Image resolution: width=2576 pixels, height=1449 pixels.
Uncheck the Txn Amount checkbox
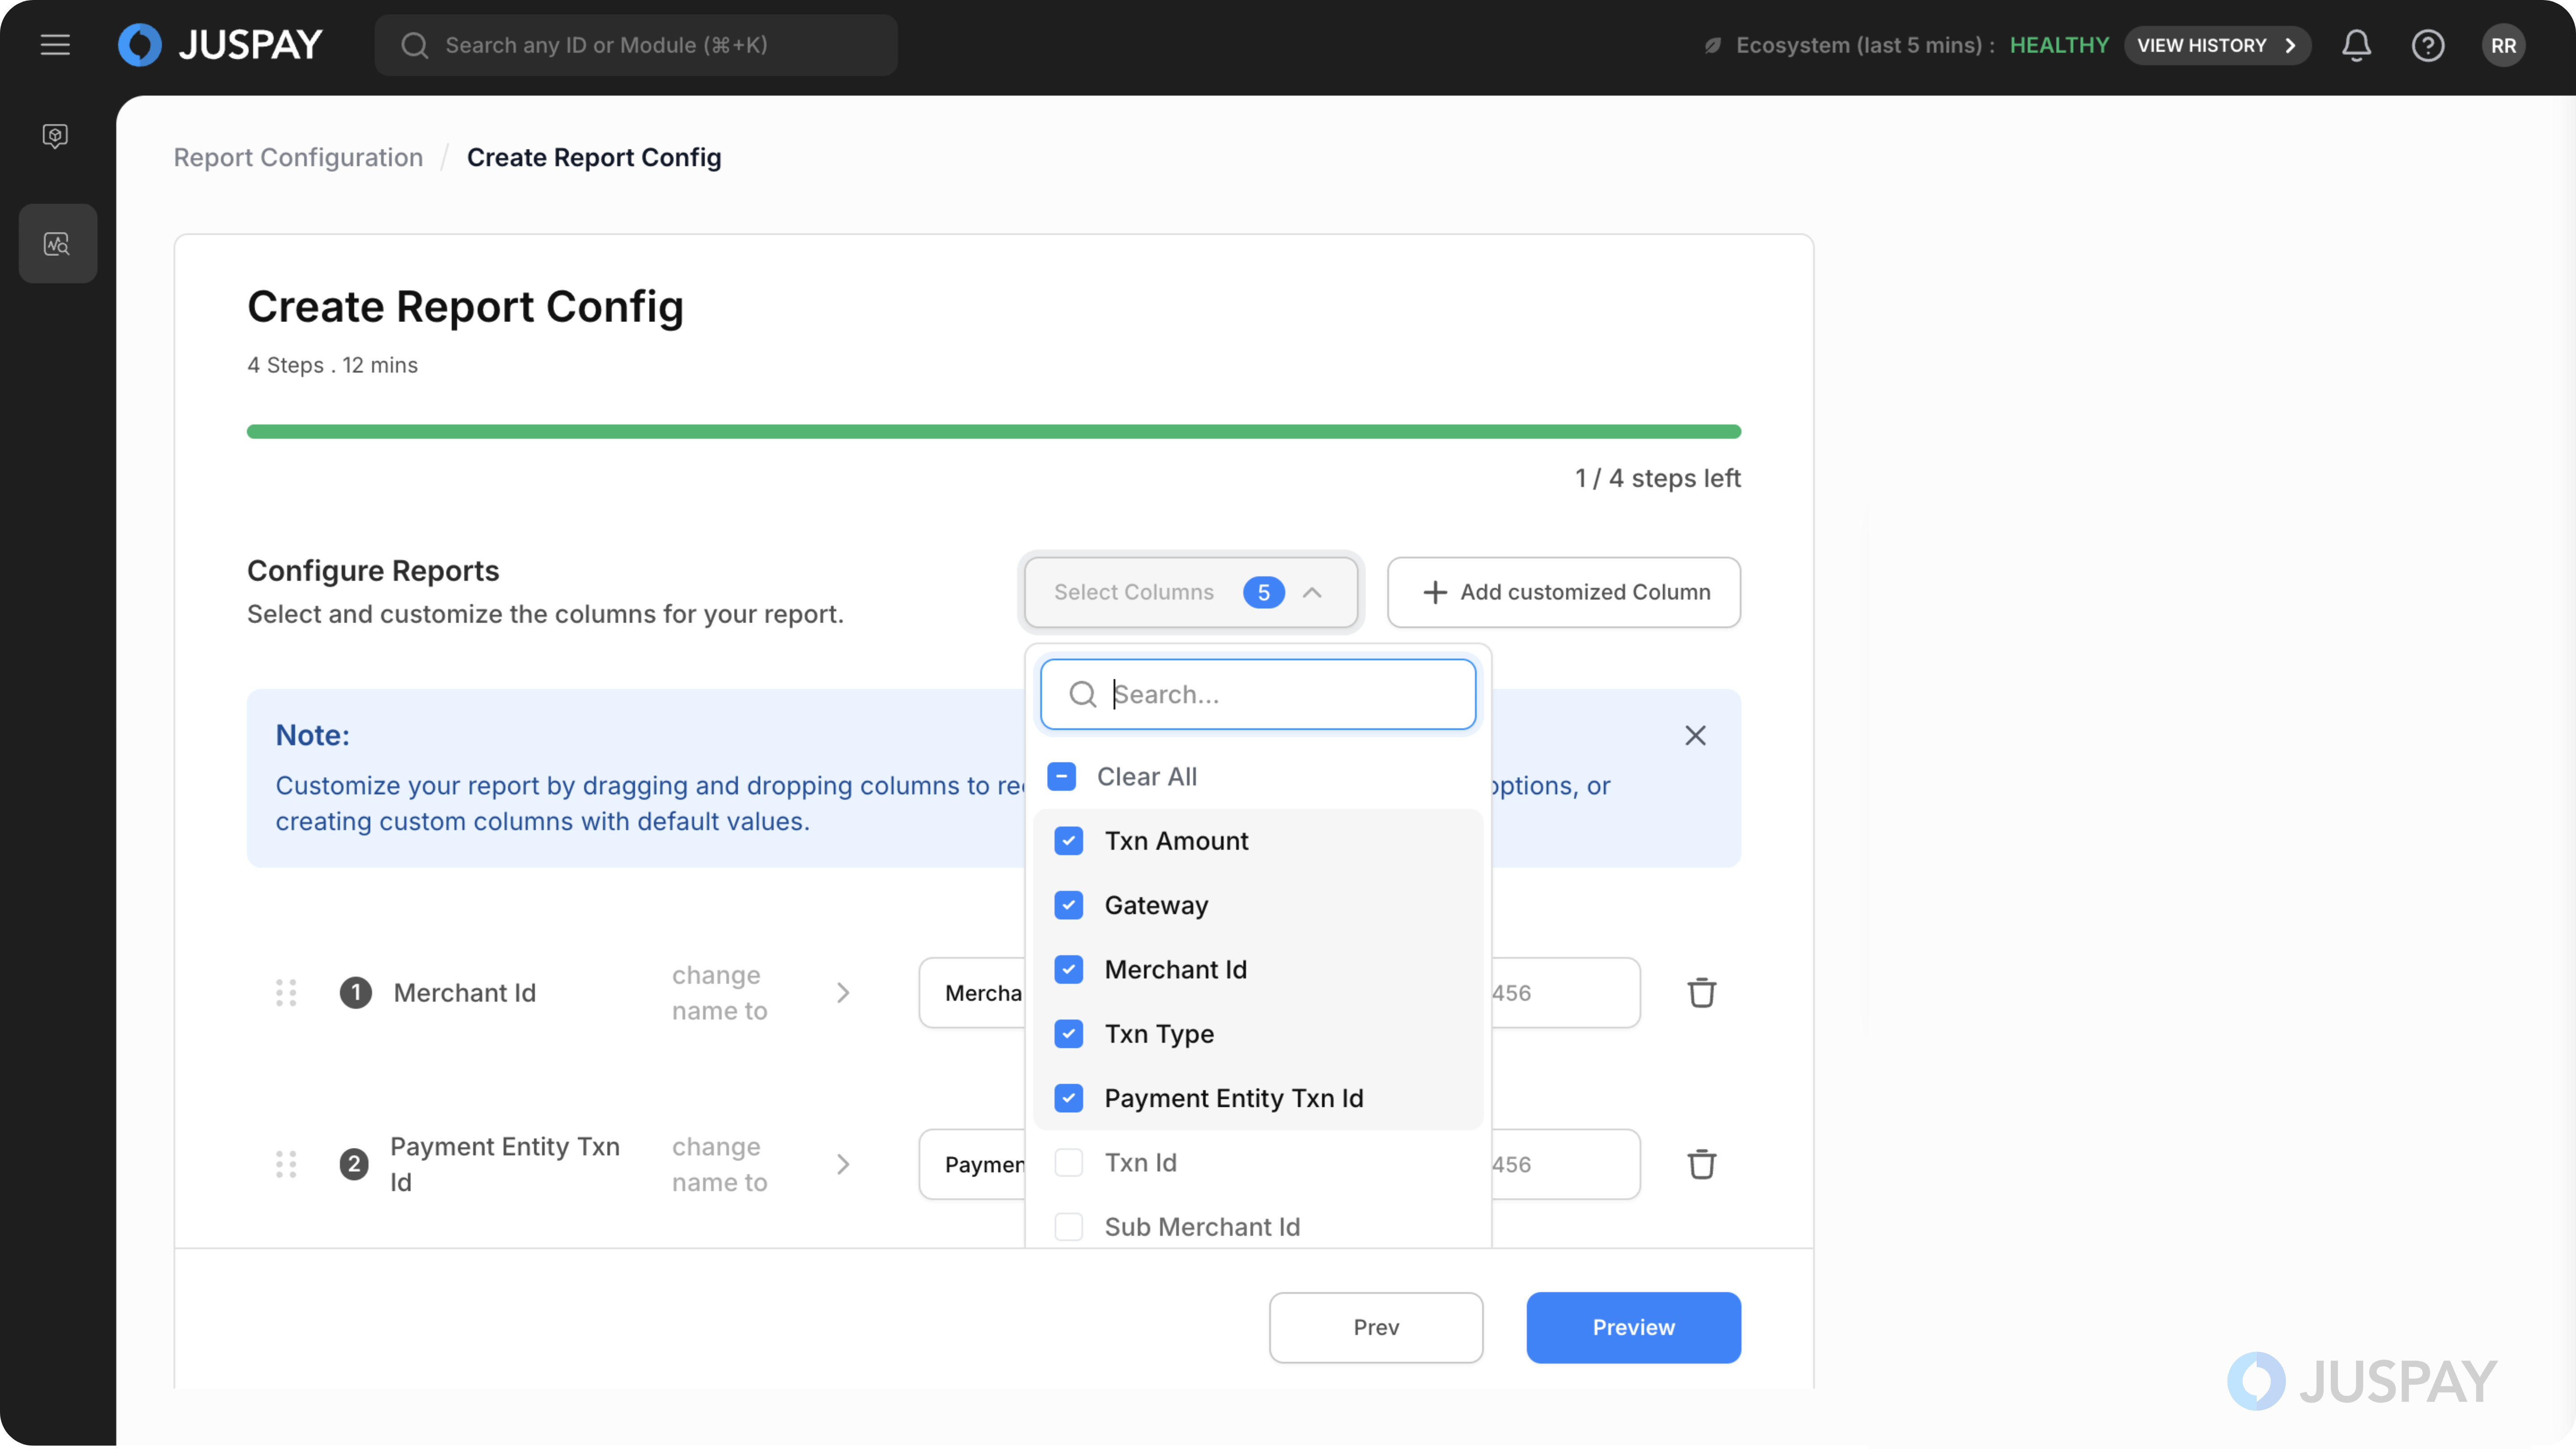point(1068,841)
